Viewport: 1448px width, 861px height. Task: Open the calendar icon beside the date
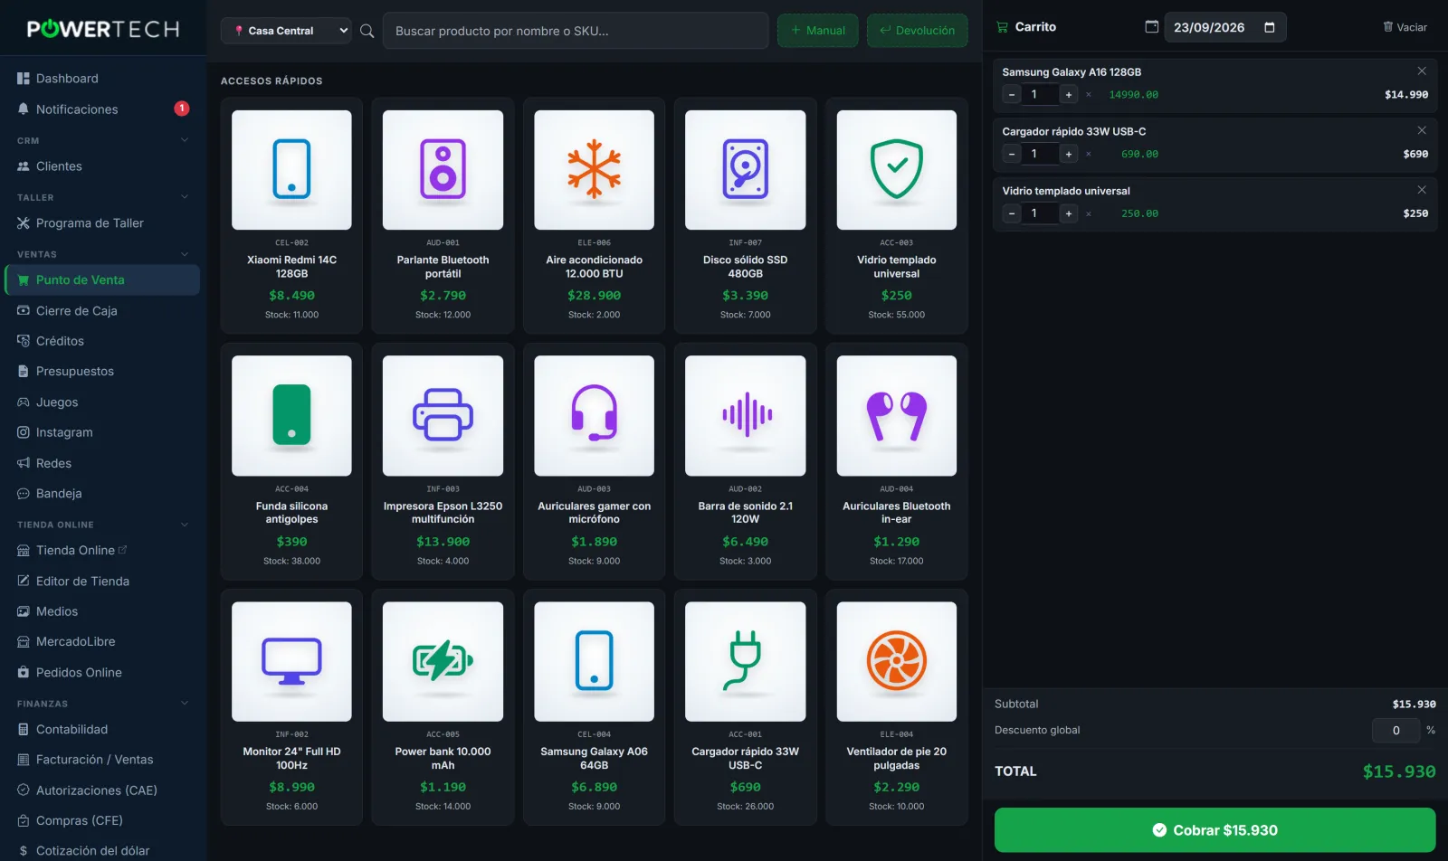pyautogui.click(x=1151, y=27)
